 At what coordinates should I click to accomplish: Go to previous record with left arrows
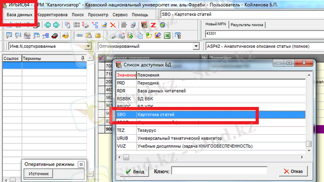(x=47, y=25)
